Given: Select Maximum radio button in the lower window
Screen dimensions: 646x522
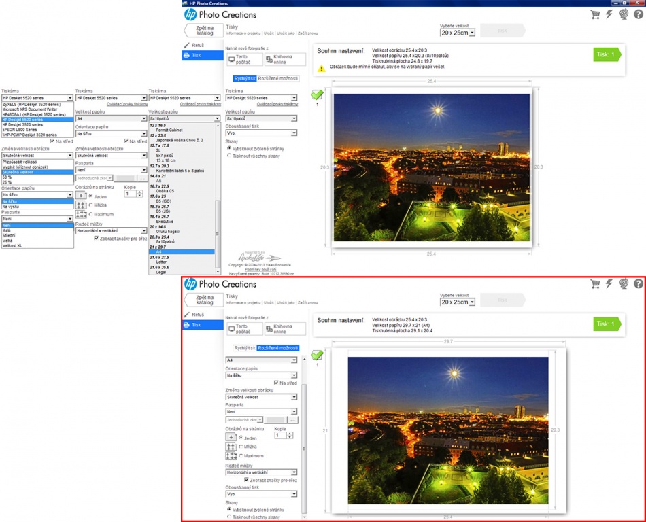Looking at the screenshot, I should click(x=241, y=455).
